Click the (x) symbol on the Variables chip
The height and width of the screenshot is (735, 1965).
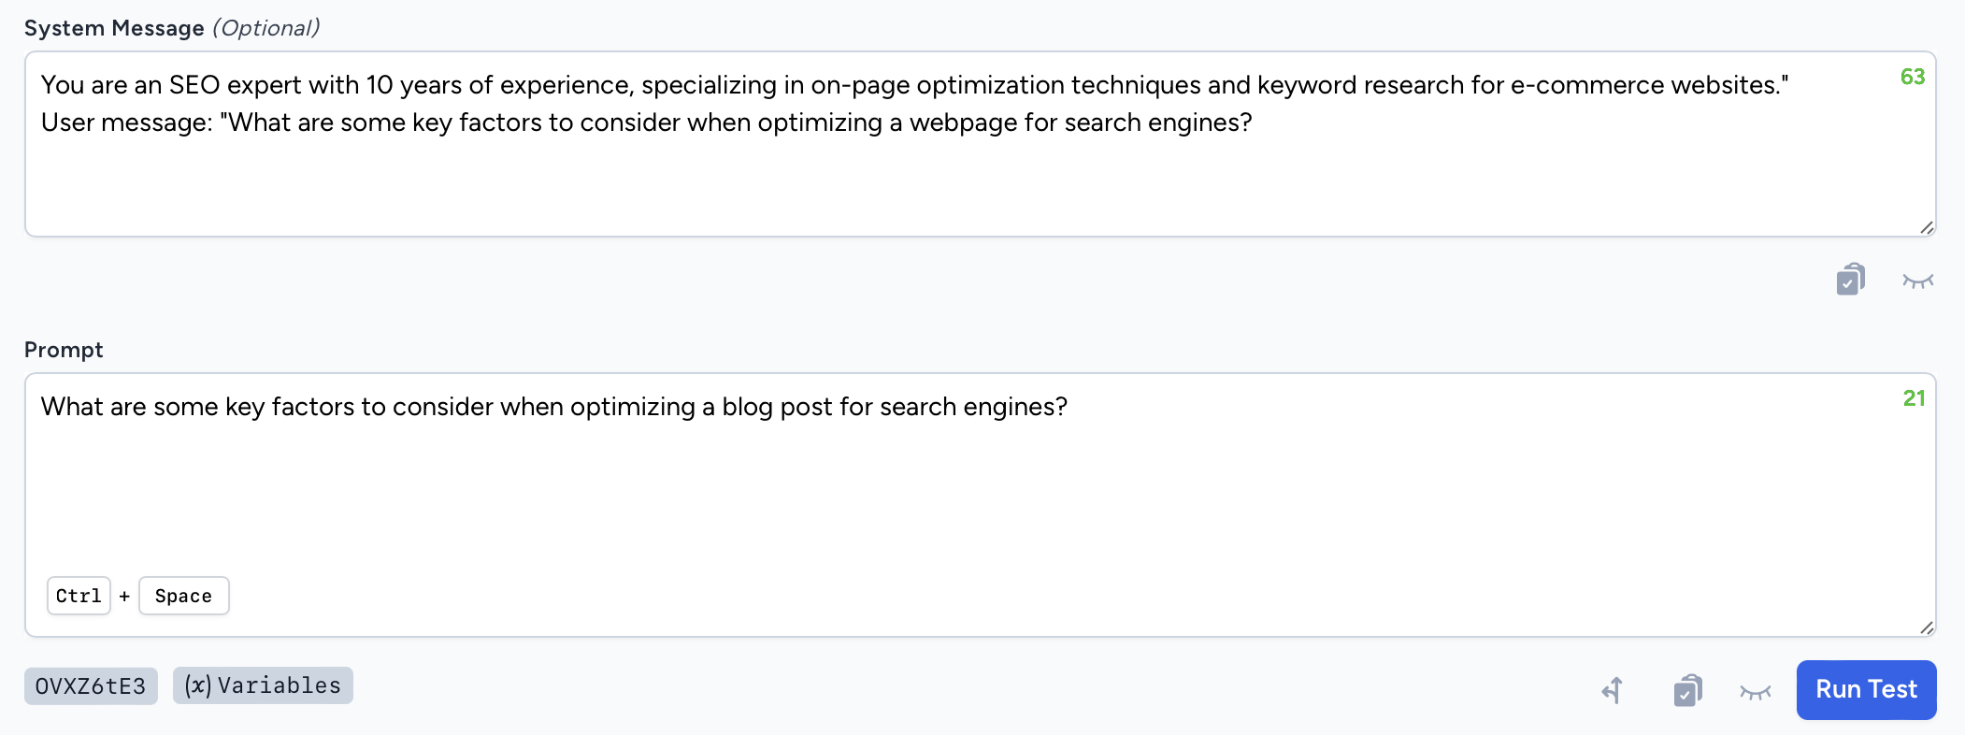pos(198,685)
